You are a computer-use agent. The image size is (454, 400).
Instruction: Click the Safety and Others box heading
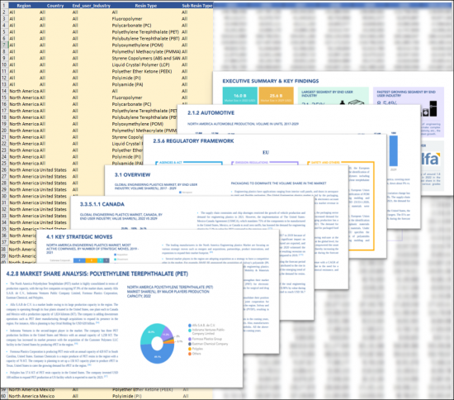click(325, 163)
